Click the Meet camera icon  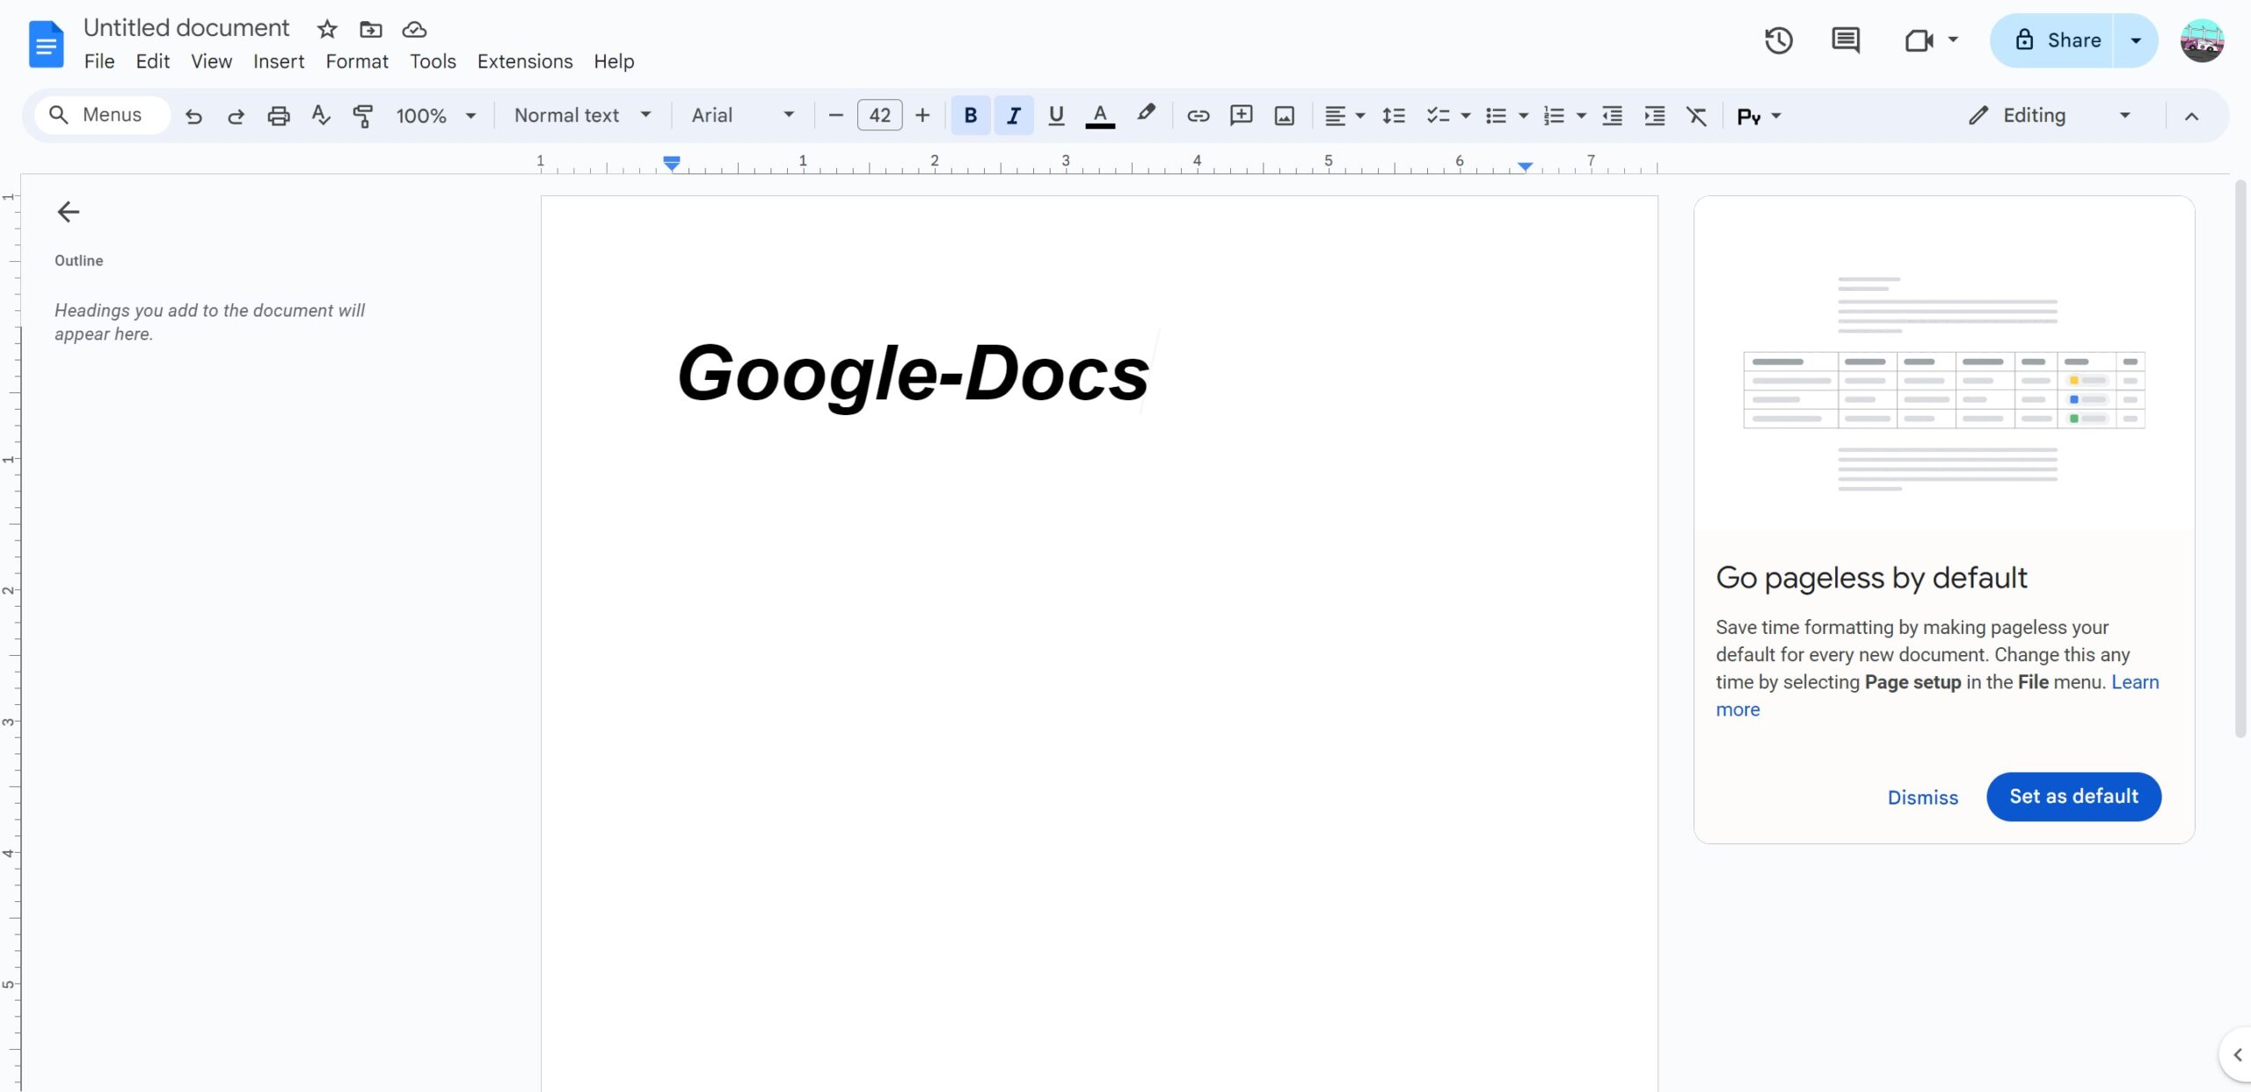click(x=1919, y=40)
